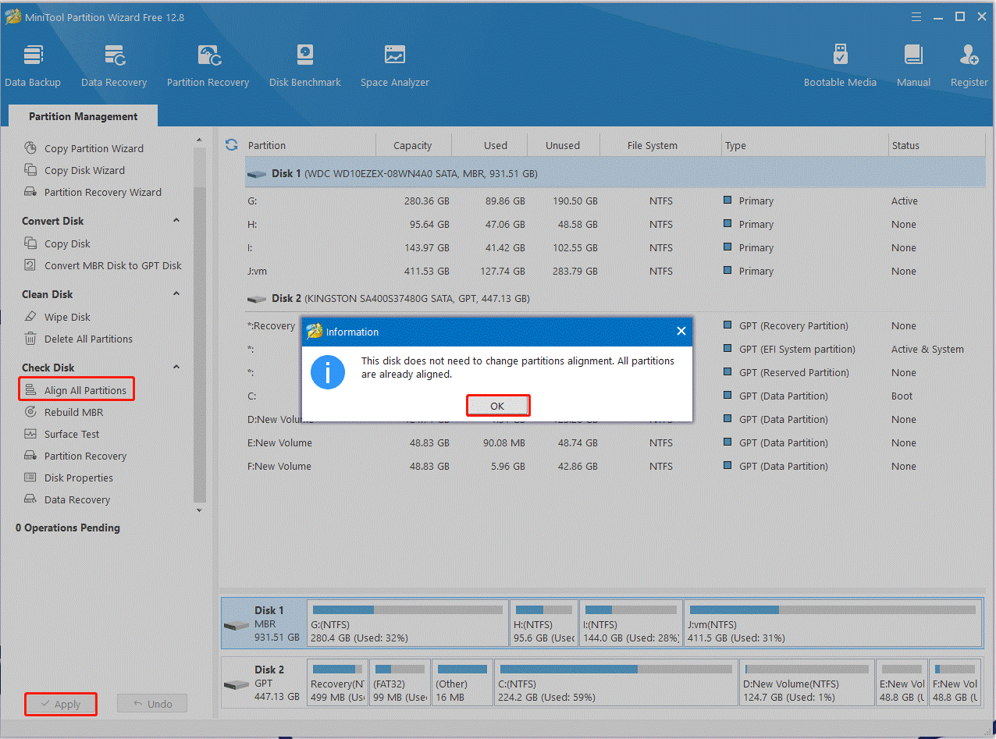Viewport: 996px width, 739px height.
Task: Start the Disk Benchmark tool
Action: [x=305, y=66]
